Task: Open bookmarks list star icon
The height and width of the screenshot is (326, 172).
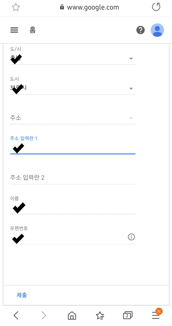Action: pos(100,315)
